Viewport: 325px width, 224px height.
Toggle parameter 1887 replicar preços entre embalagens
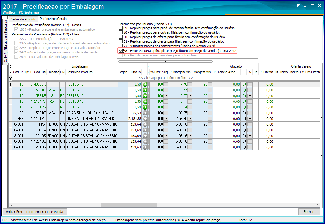(x=16, y=29)
